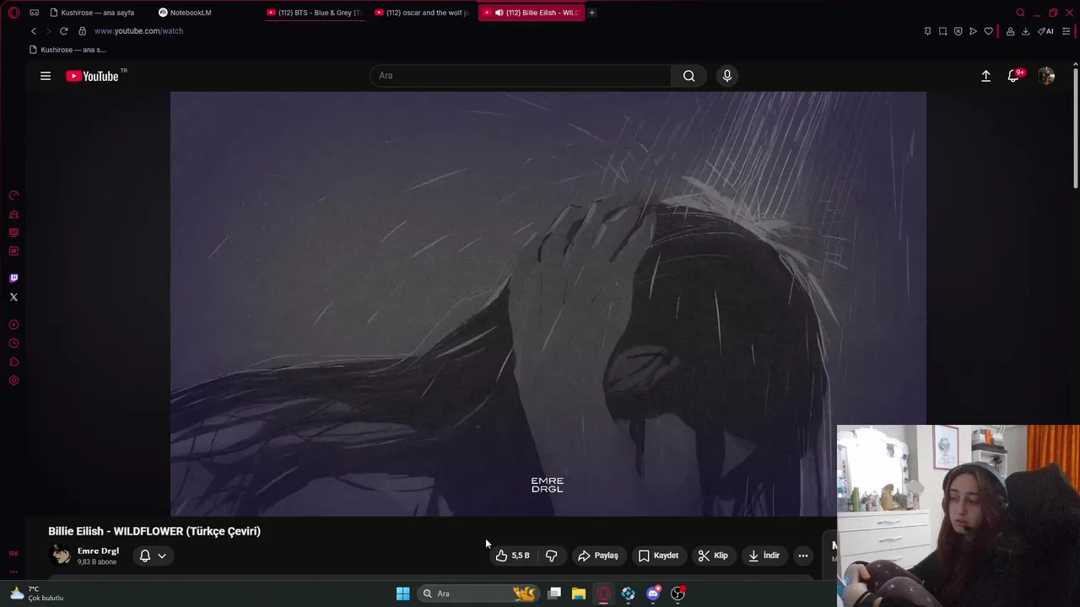Go back to the previous page

click(34, 31)
